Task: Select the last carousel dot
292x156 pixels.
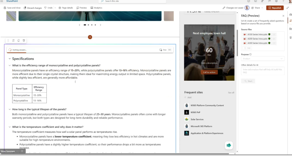Action: click(95, 25)
